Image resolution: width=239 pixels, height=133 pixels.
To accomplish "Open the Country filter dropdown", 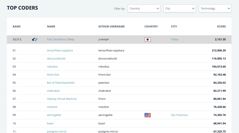I will pyautogui.click(x=144, y=9).
